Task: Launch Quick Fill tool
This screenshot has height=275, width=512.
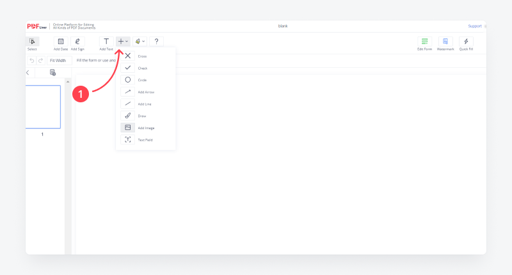Action: click(x=466, y=42)
